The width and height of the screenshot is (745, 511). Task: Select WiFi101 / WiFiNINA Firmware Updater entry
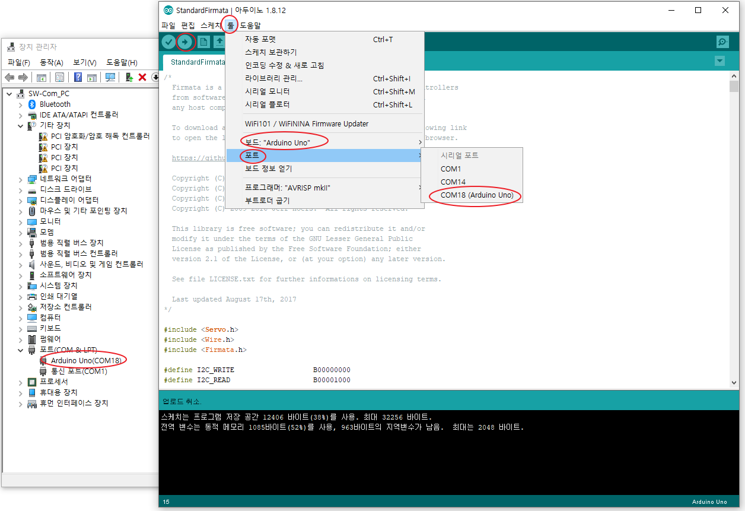tap(325, 124)
